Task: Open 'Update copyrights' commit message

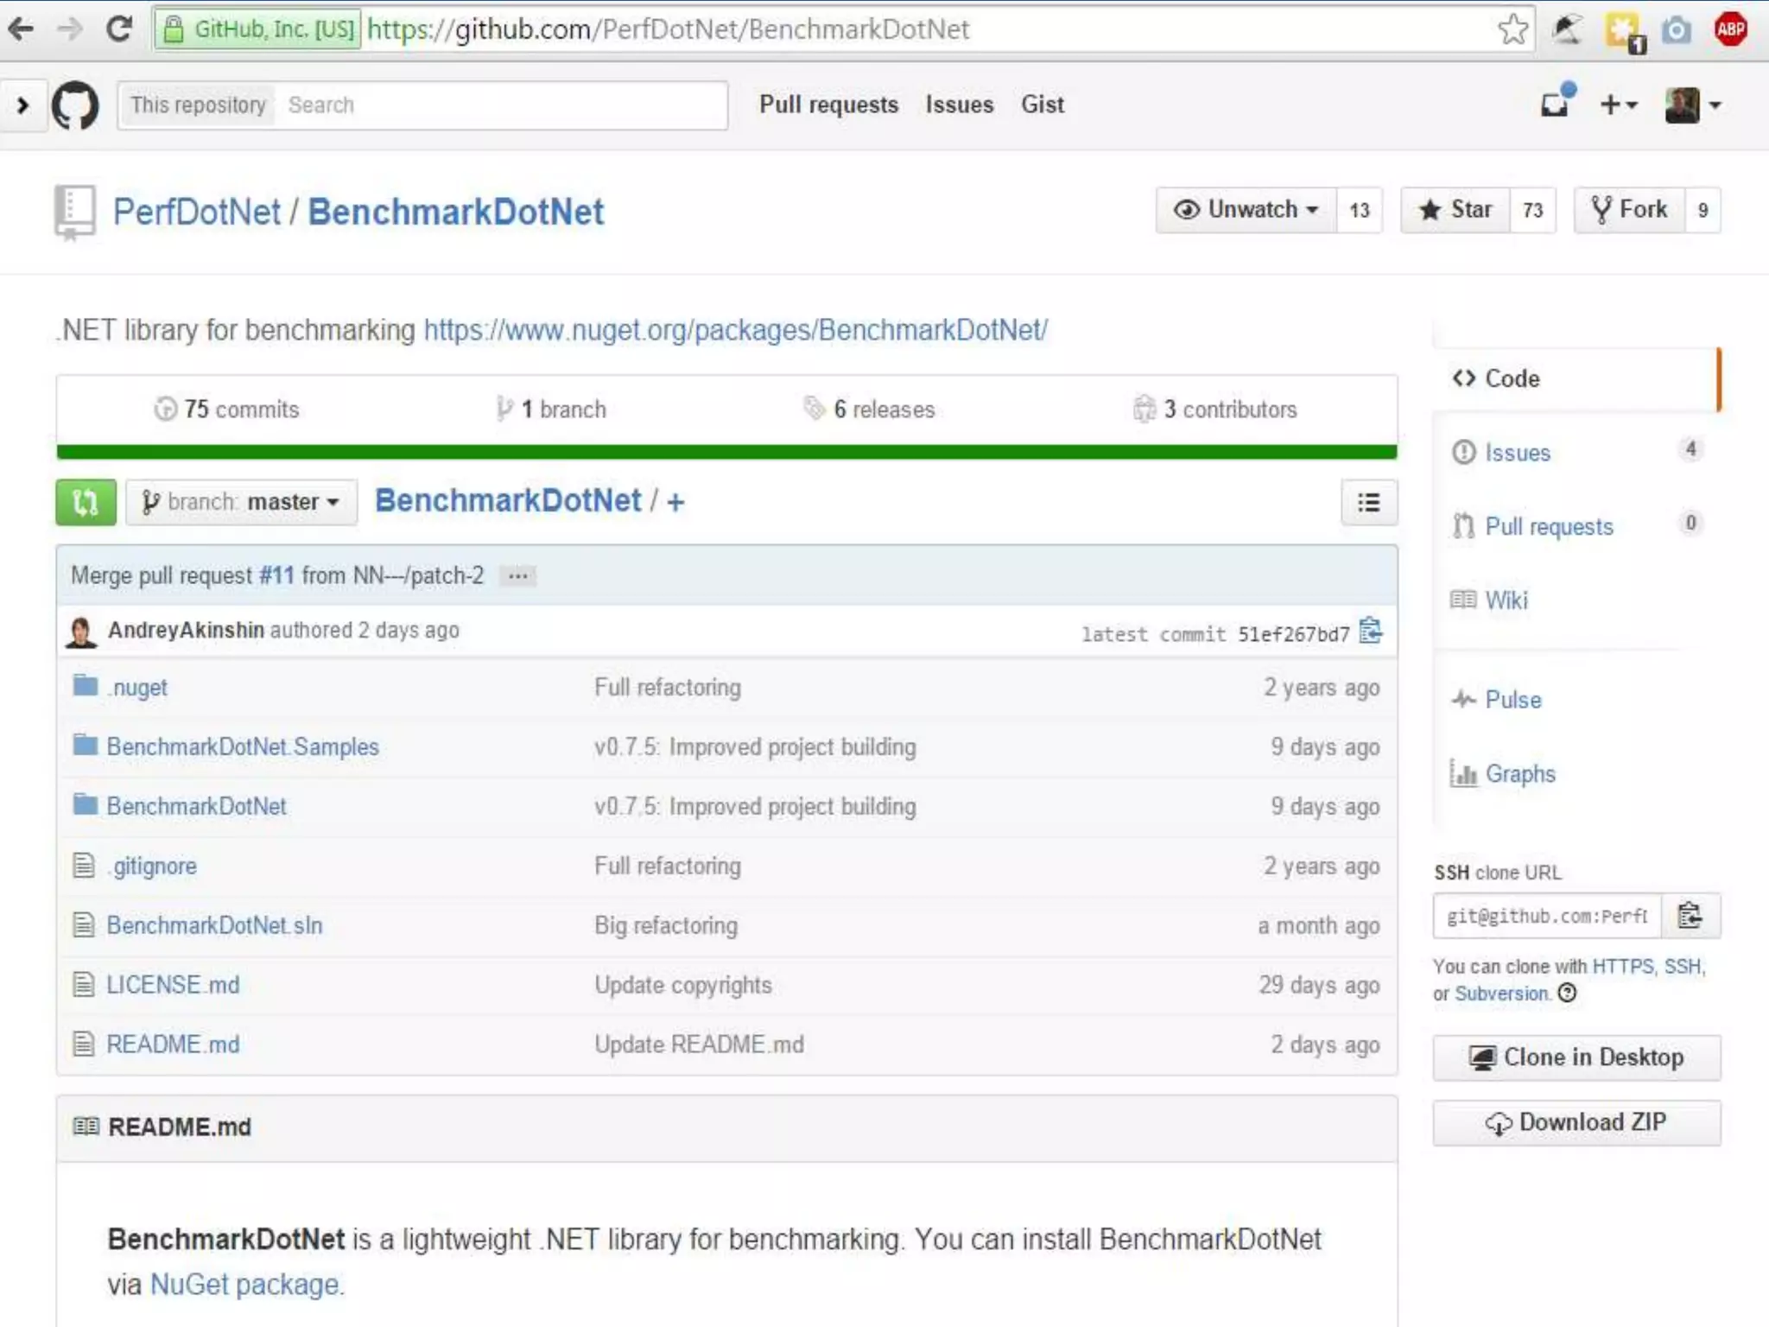Action: (x=683, y=985)
